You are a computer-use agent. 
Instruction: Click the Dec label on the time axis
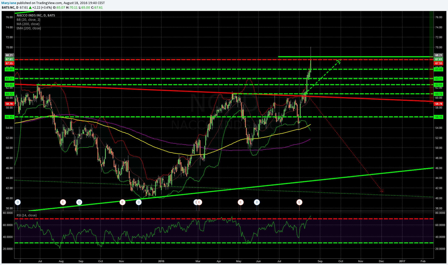(381, 261)
